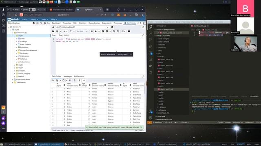
Task: Stop query square button
Action: point(92,31)
